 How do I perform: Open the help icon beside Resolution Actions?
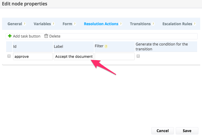point(121,24)
